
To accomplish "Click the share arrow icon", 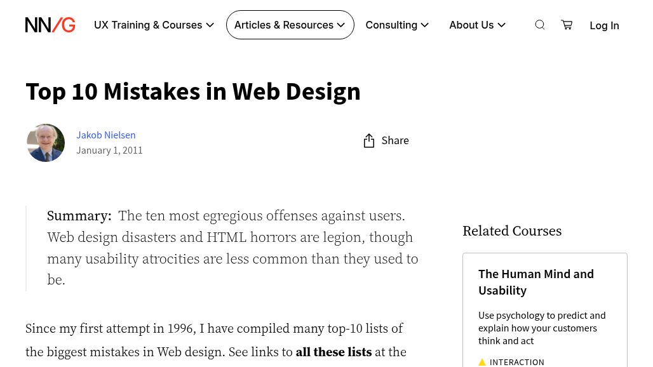I will [369, 140].
